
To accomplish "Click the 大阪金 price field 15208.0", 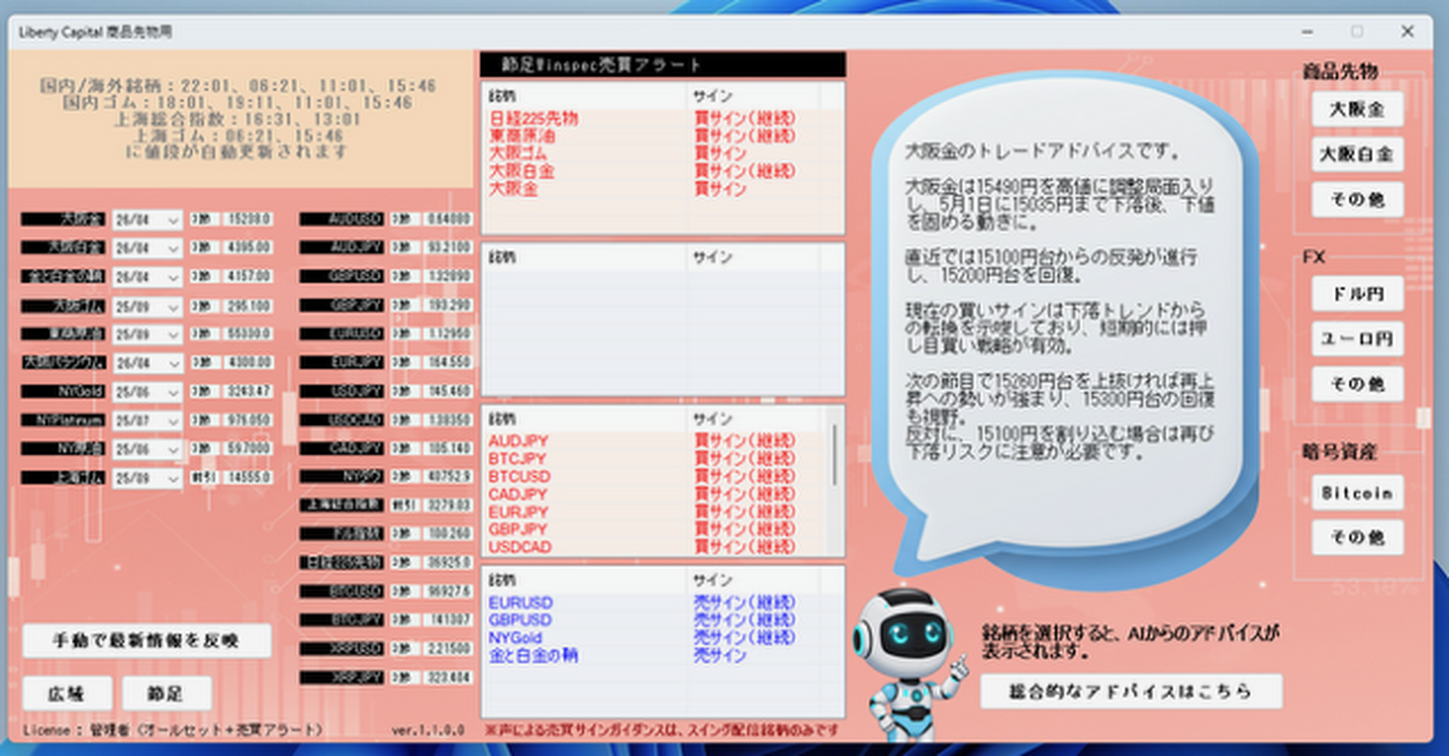I will click(x=248, y=219).
